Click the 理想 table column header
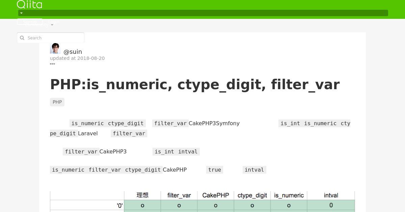Viewport: 405px width, 212px height. click(142, 195)
